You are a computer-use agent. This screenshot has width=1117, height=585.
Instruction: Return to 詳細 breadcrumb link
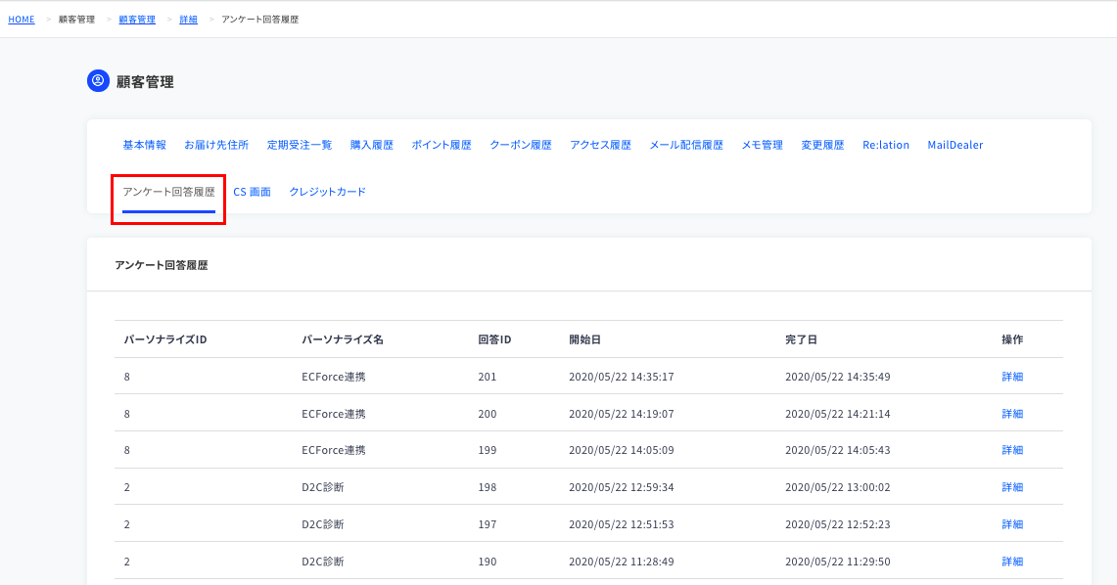pos(188,20)
